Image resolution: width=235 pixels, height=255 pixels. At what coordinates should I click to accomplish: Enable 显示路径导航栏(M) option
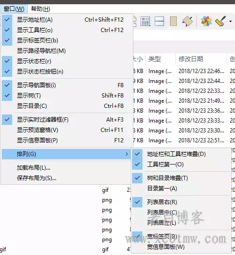pyautogui.click(x=66, y=51)
